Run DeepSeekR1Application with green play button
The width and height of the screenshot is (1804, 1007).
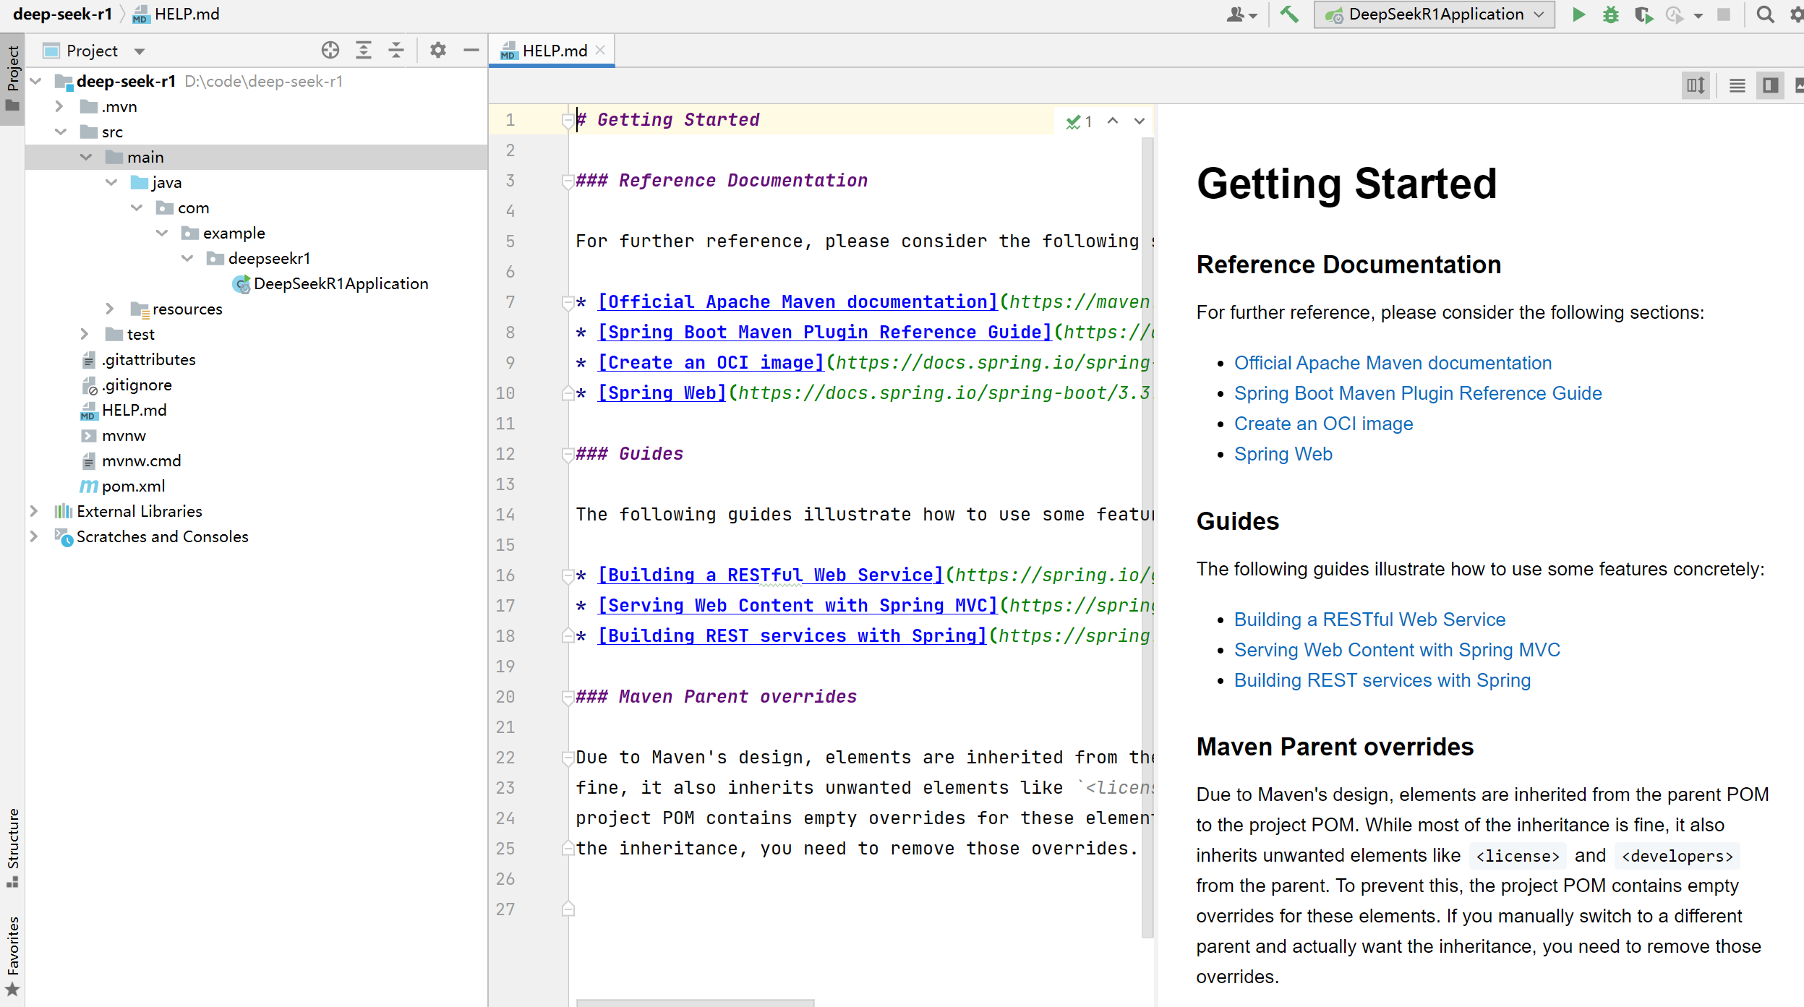pyautogui.click(x=1579, y=14)
